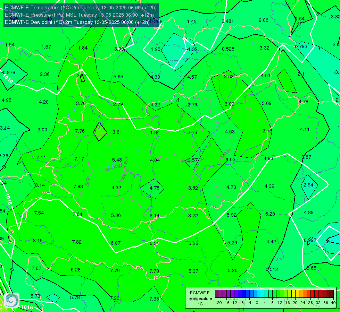This screenshot has width=340, height=312.
Task: Click the map value 7.36
Action: tap(154, 299)
